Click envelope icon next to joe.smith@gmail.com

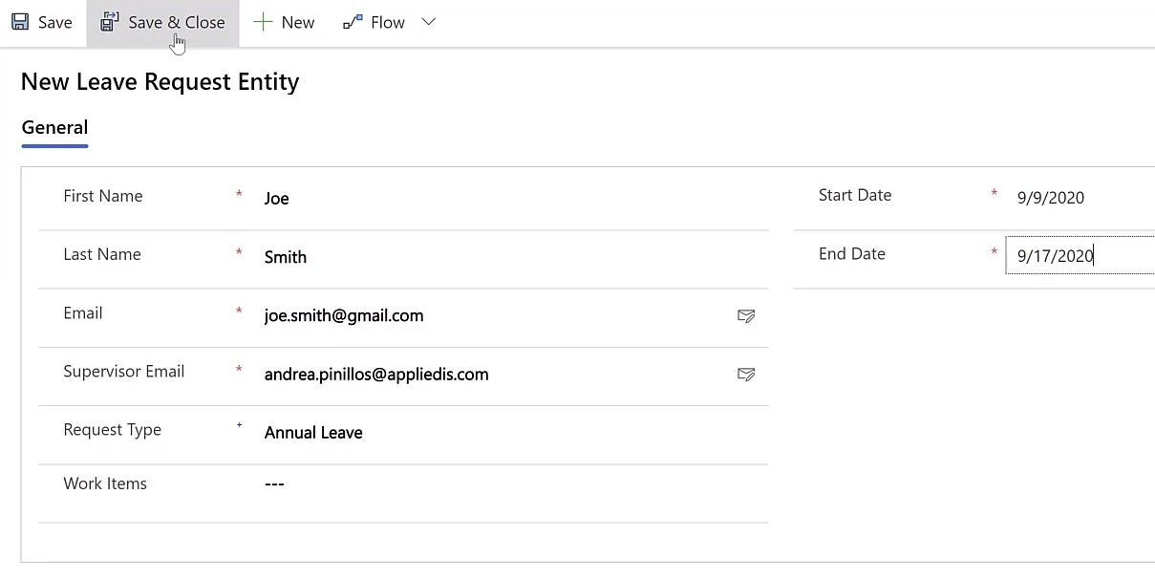[746, 315]
